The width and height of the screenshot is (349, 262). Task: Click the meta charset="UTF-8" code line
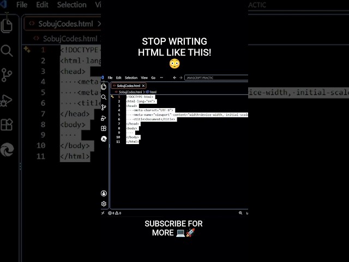coord(153,110)
